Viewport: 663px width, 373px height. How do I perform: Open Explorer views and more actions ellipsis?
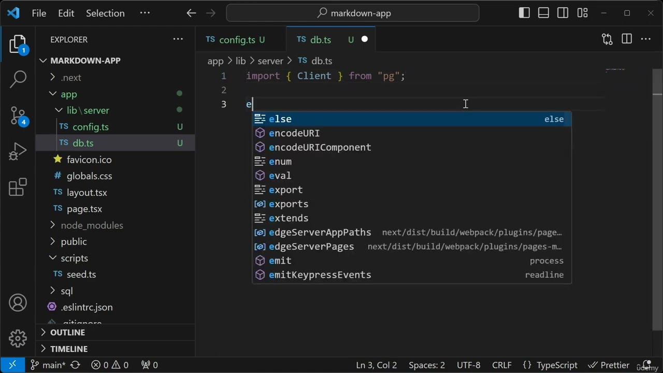click(x=178, y=39)
